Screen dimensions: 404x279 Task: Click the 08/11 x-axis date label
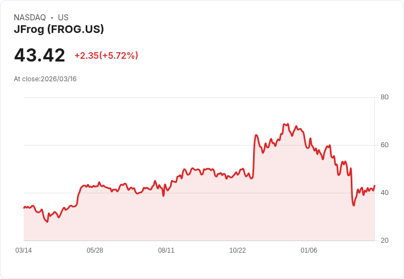tap(166, 250)
